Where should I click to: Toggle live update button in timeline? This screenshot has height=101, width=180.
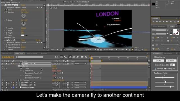coord(62,57)
